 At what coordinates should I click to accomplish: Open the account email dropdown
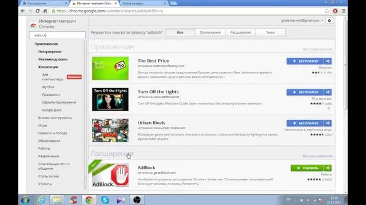[303, 20]
